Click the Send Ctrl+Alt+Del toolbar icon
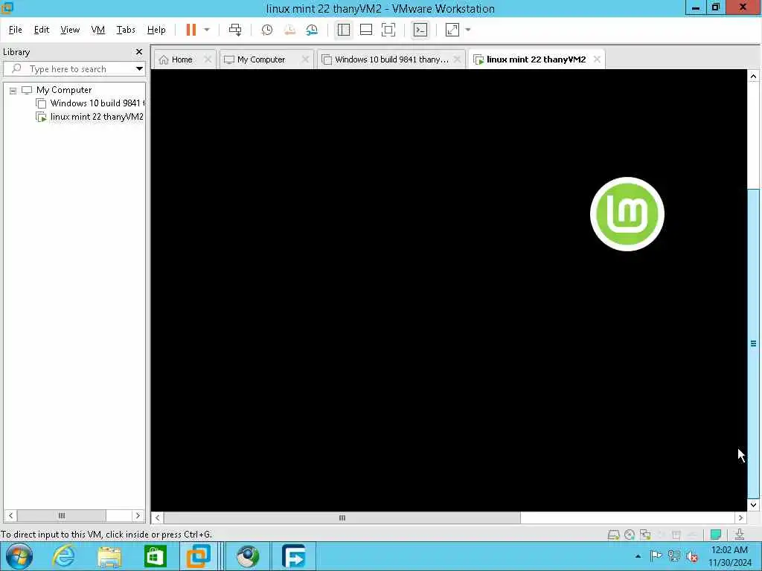The height and width of the screenshot is (571, 762). [x=235, y=30]
